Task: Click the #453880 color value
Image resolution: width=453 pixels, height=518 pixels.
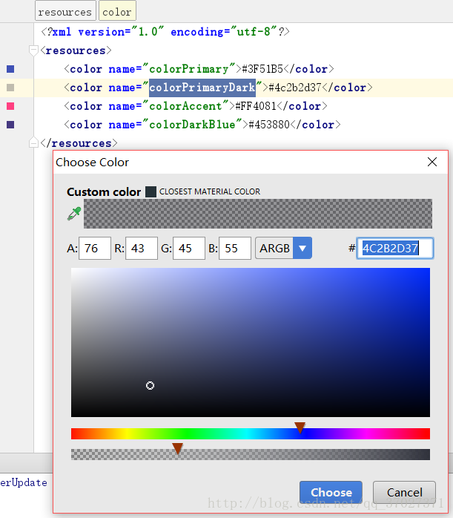Action: pyautogui.click(x=269, y=125)
